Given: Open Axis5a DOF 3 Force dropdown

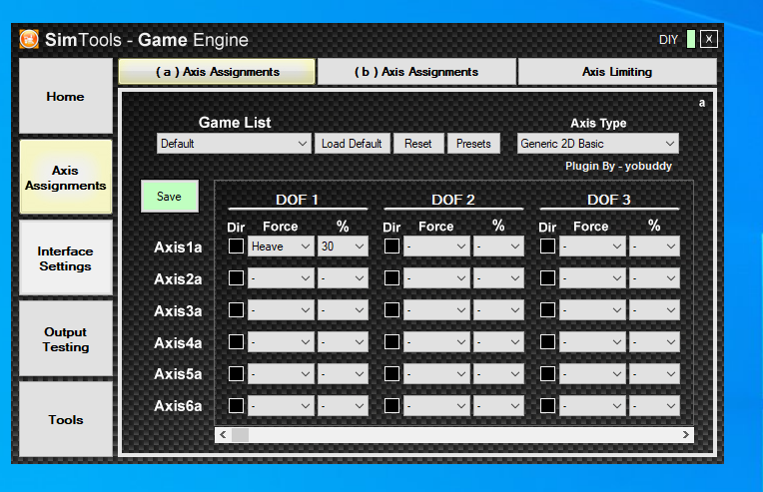Looking at the screenshot, I should (592, 374).
